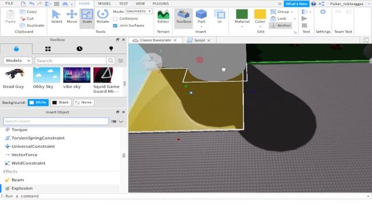The image size is (372, 209).
Task: Focus the Search object field
Action: (56, 121)
